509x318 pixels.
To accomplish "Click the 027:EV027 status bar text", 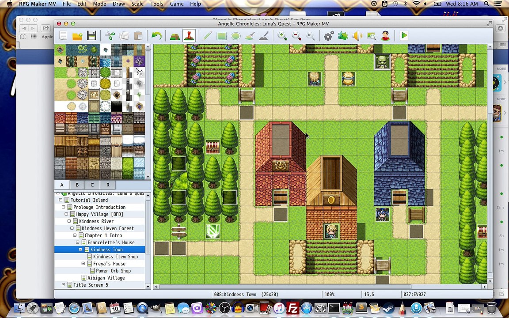I will pyautogui.click(x=414, y=294).
